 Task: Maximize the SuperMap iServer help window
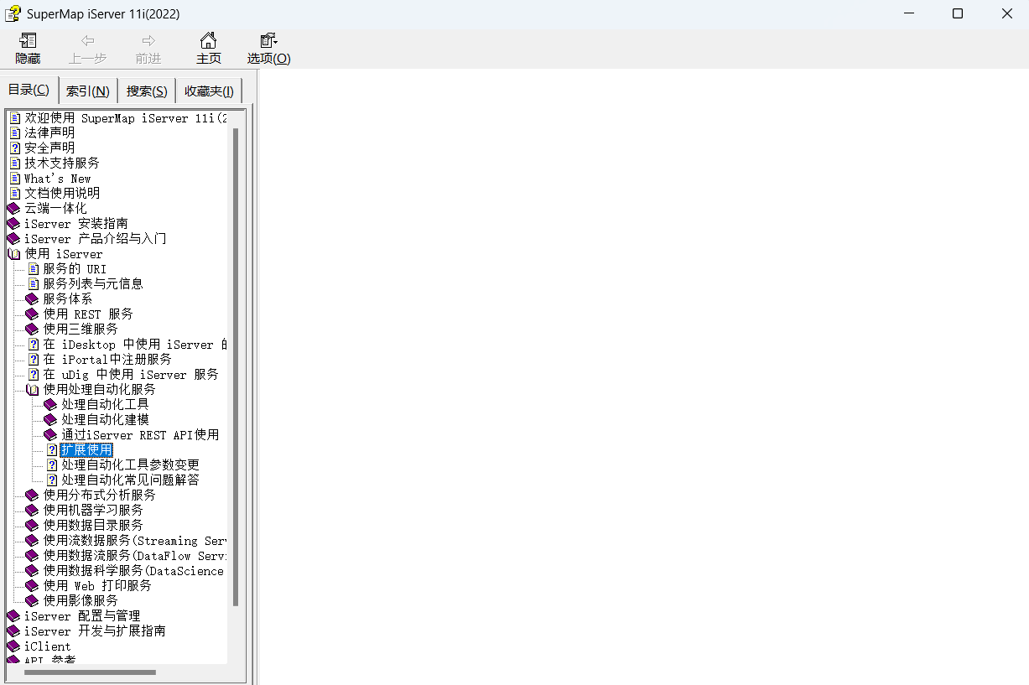pos(958,13)
